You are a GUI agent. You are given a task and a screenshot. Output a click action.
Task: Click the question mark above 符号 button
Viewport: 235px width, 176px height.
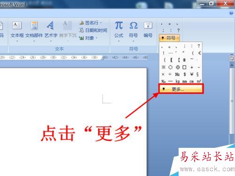178,31
